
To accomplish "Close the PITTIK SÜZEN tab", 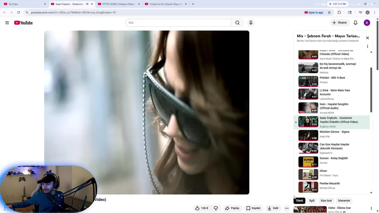I will (x=139, y=4).
